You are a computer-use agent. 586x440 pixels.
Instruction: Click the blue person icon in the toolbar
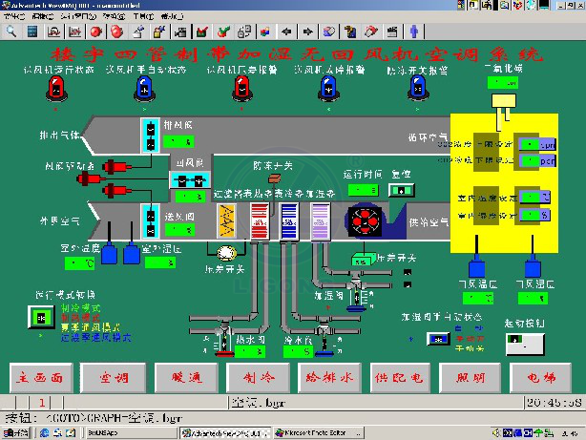pos(414,31)
